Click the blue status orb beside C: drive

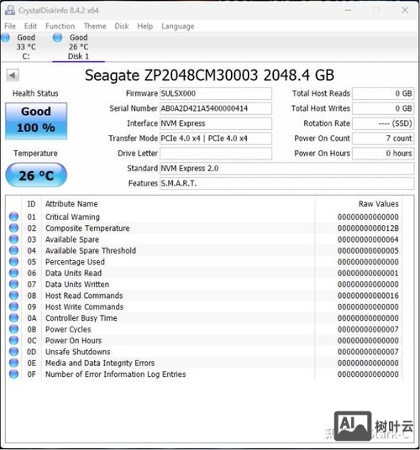[x=5, y=38]
